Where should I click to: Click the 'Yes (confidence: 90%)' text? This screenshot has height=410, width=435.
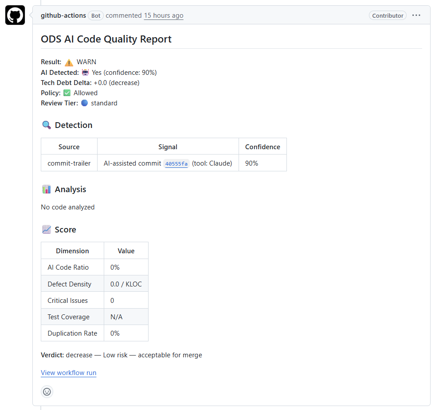coord(124,72)
